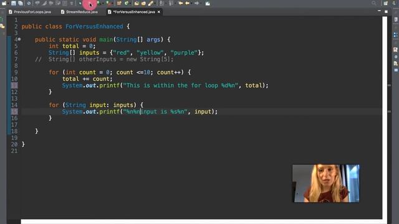399x224 pixels.
Task: Click the External Tools run icon
Action: (x=108, y=3)
